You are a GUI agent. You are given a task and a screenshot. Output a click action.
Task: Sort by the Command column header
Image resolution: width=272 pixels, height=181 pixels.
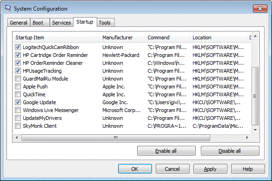(x=167, y=37)
